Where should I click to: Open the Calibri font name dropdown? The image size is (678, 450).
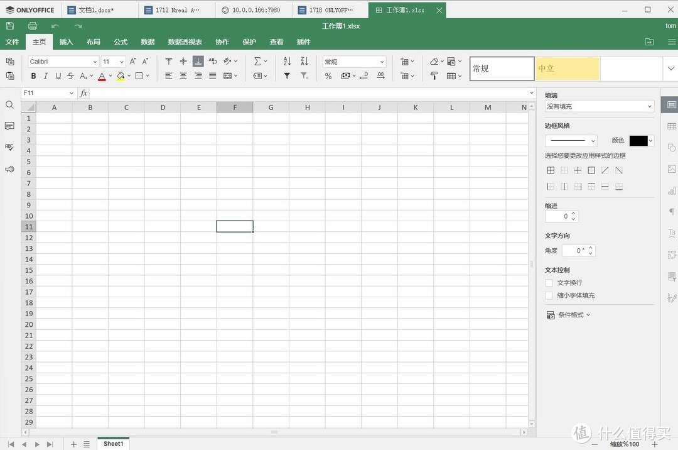pyautogui.click(x=95, y=62)
